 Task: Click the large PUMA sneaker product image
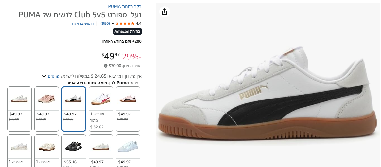pos(268,95)
